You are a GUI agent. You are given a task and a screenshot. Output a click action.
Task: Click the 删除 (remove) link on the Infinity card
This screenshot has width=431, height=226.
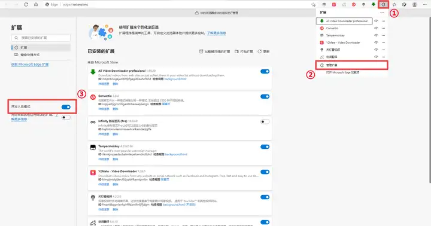[115, 134]
